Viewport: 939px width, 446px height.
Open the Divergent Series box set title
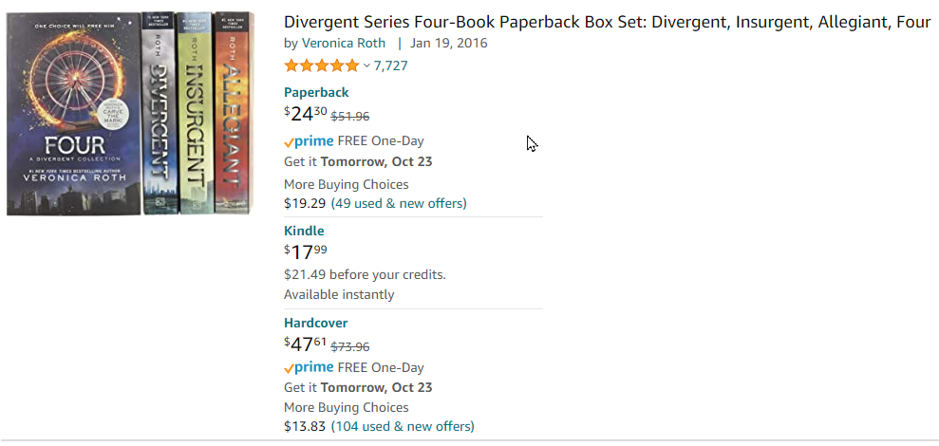tap(607, 22)
